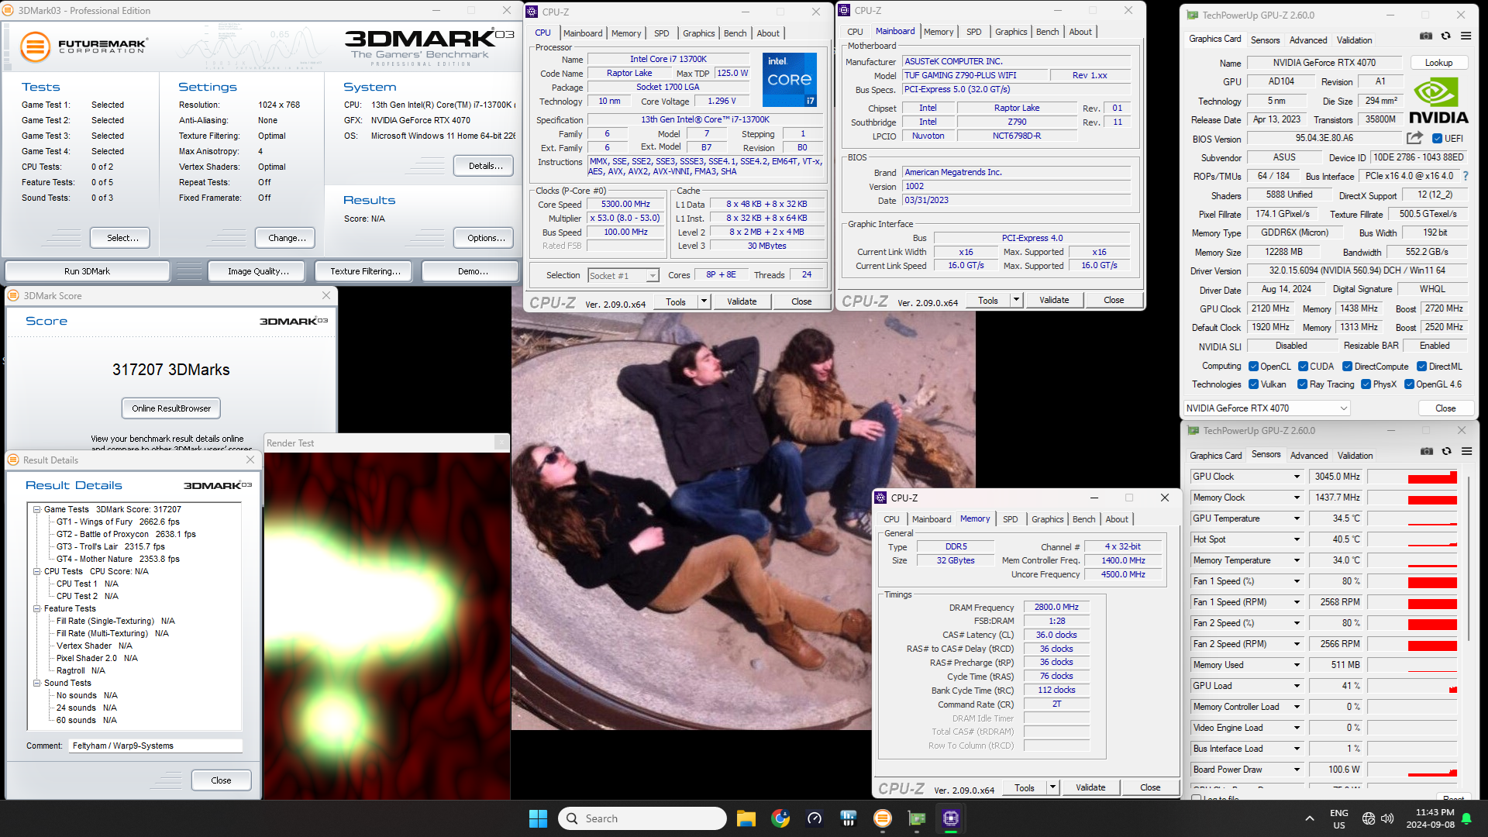Switch to SPD tab in CPU-Z CPU window

click(661, 33)
